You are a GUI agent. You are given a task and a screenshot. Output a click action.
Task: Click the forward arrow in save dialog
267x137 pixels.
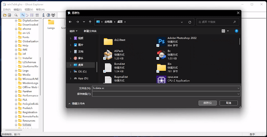[78, 22]
